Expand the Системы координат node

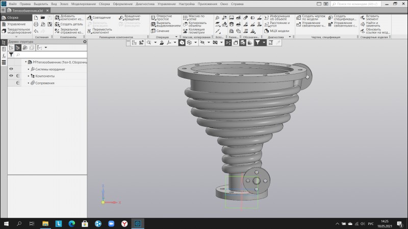pos(29,69)
